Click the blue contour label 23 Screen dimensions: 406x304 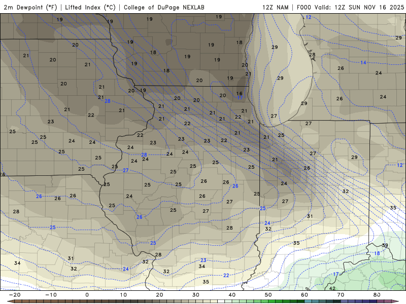pos(204,260)
